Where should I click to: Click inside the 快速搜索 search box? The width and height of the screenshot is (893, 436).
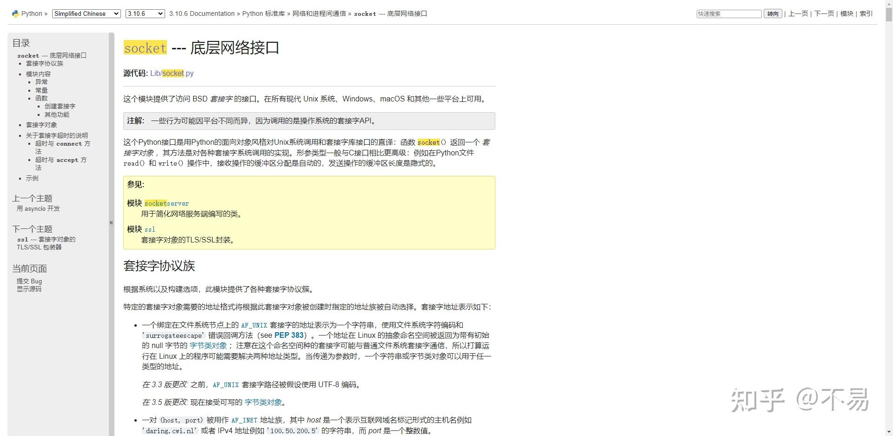coord(728,14)
